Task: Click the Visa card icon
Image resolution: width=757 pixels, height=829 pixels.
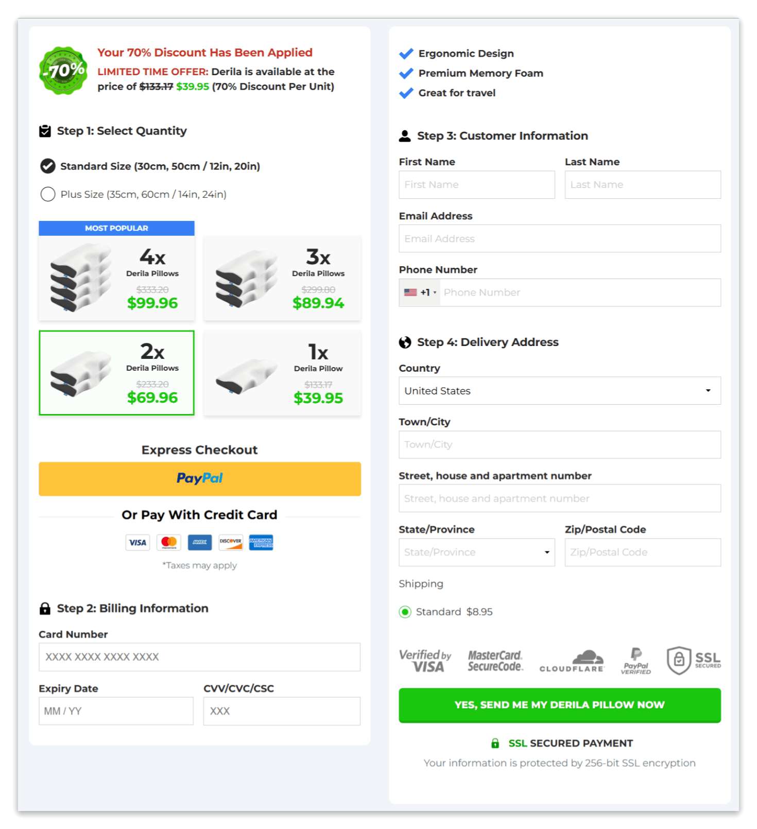Action: coord(137,542)
